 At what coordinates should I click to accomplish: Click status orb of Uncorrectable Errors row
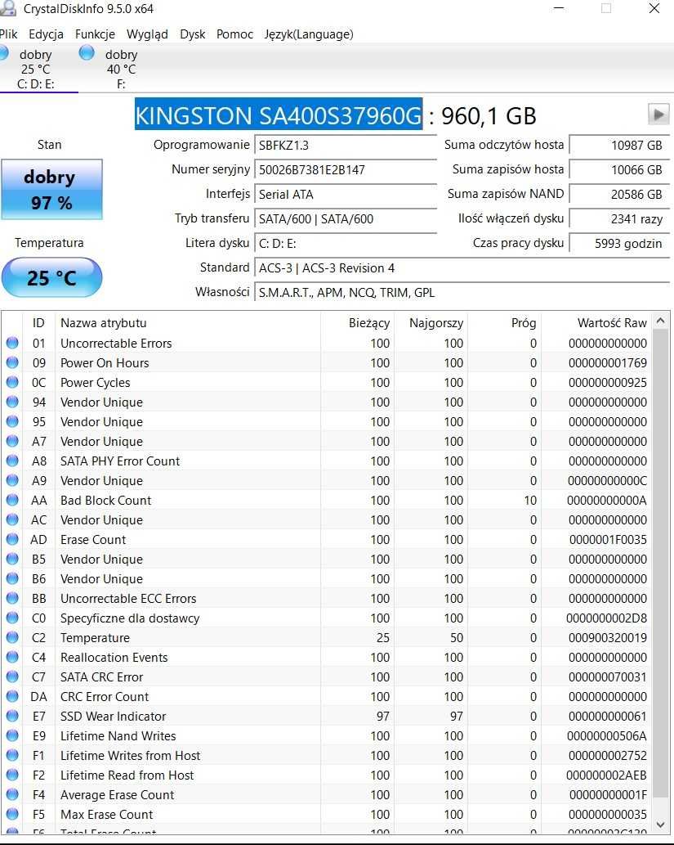12,343
